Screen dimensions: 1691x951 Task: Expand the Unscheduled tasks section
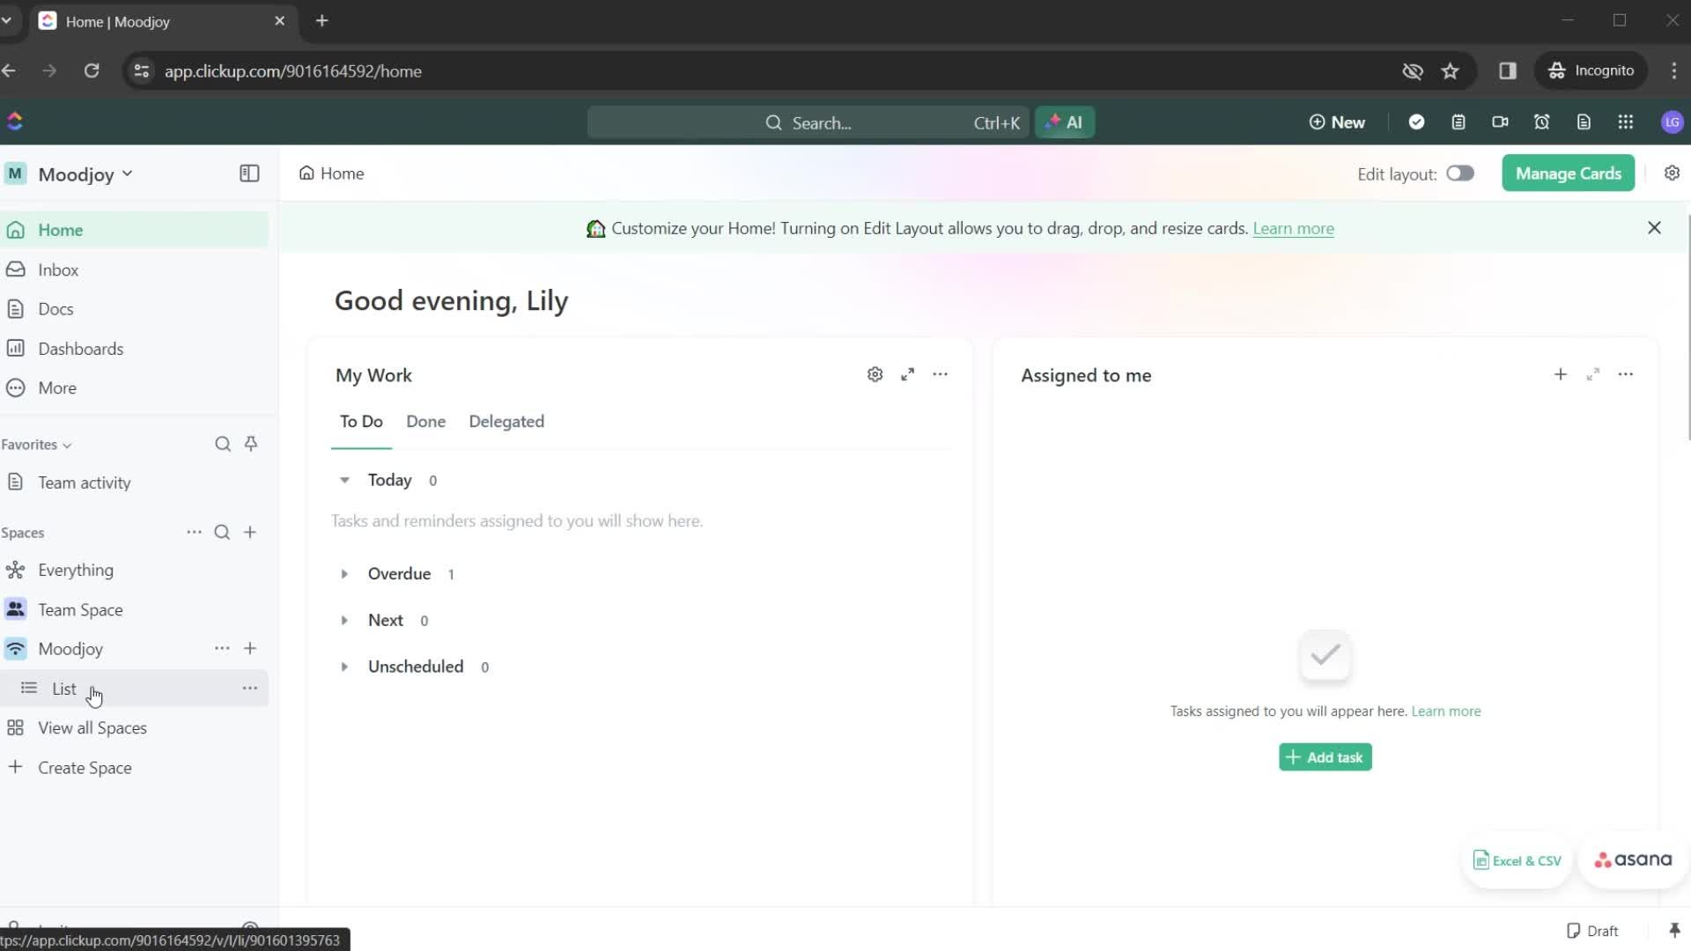[x=343, y=667]
